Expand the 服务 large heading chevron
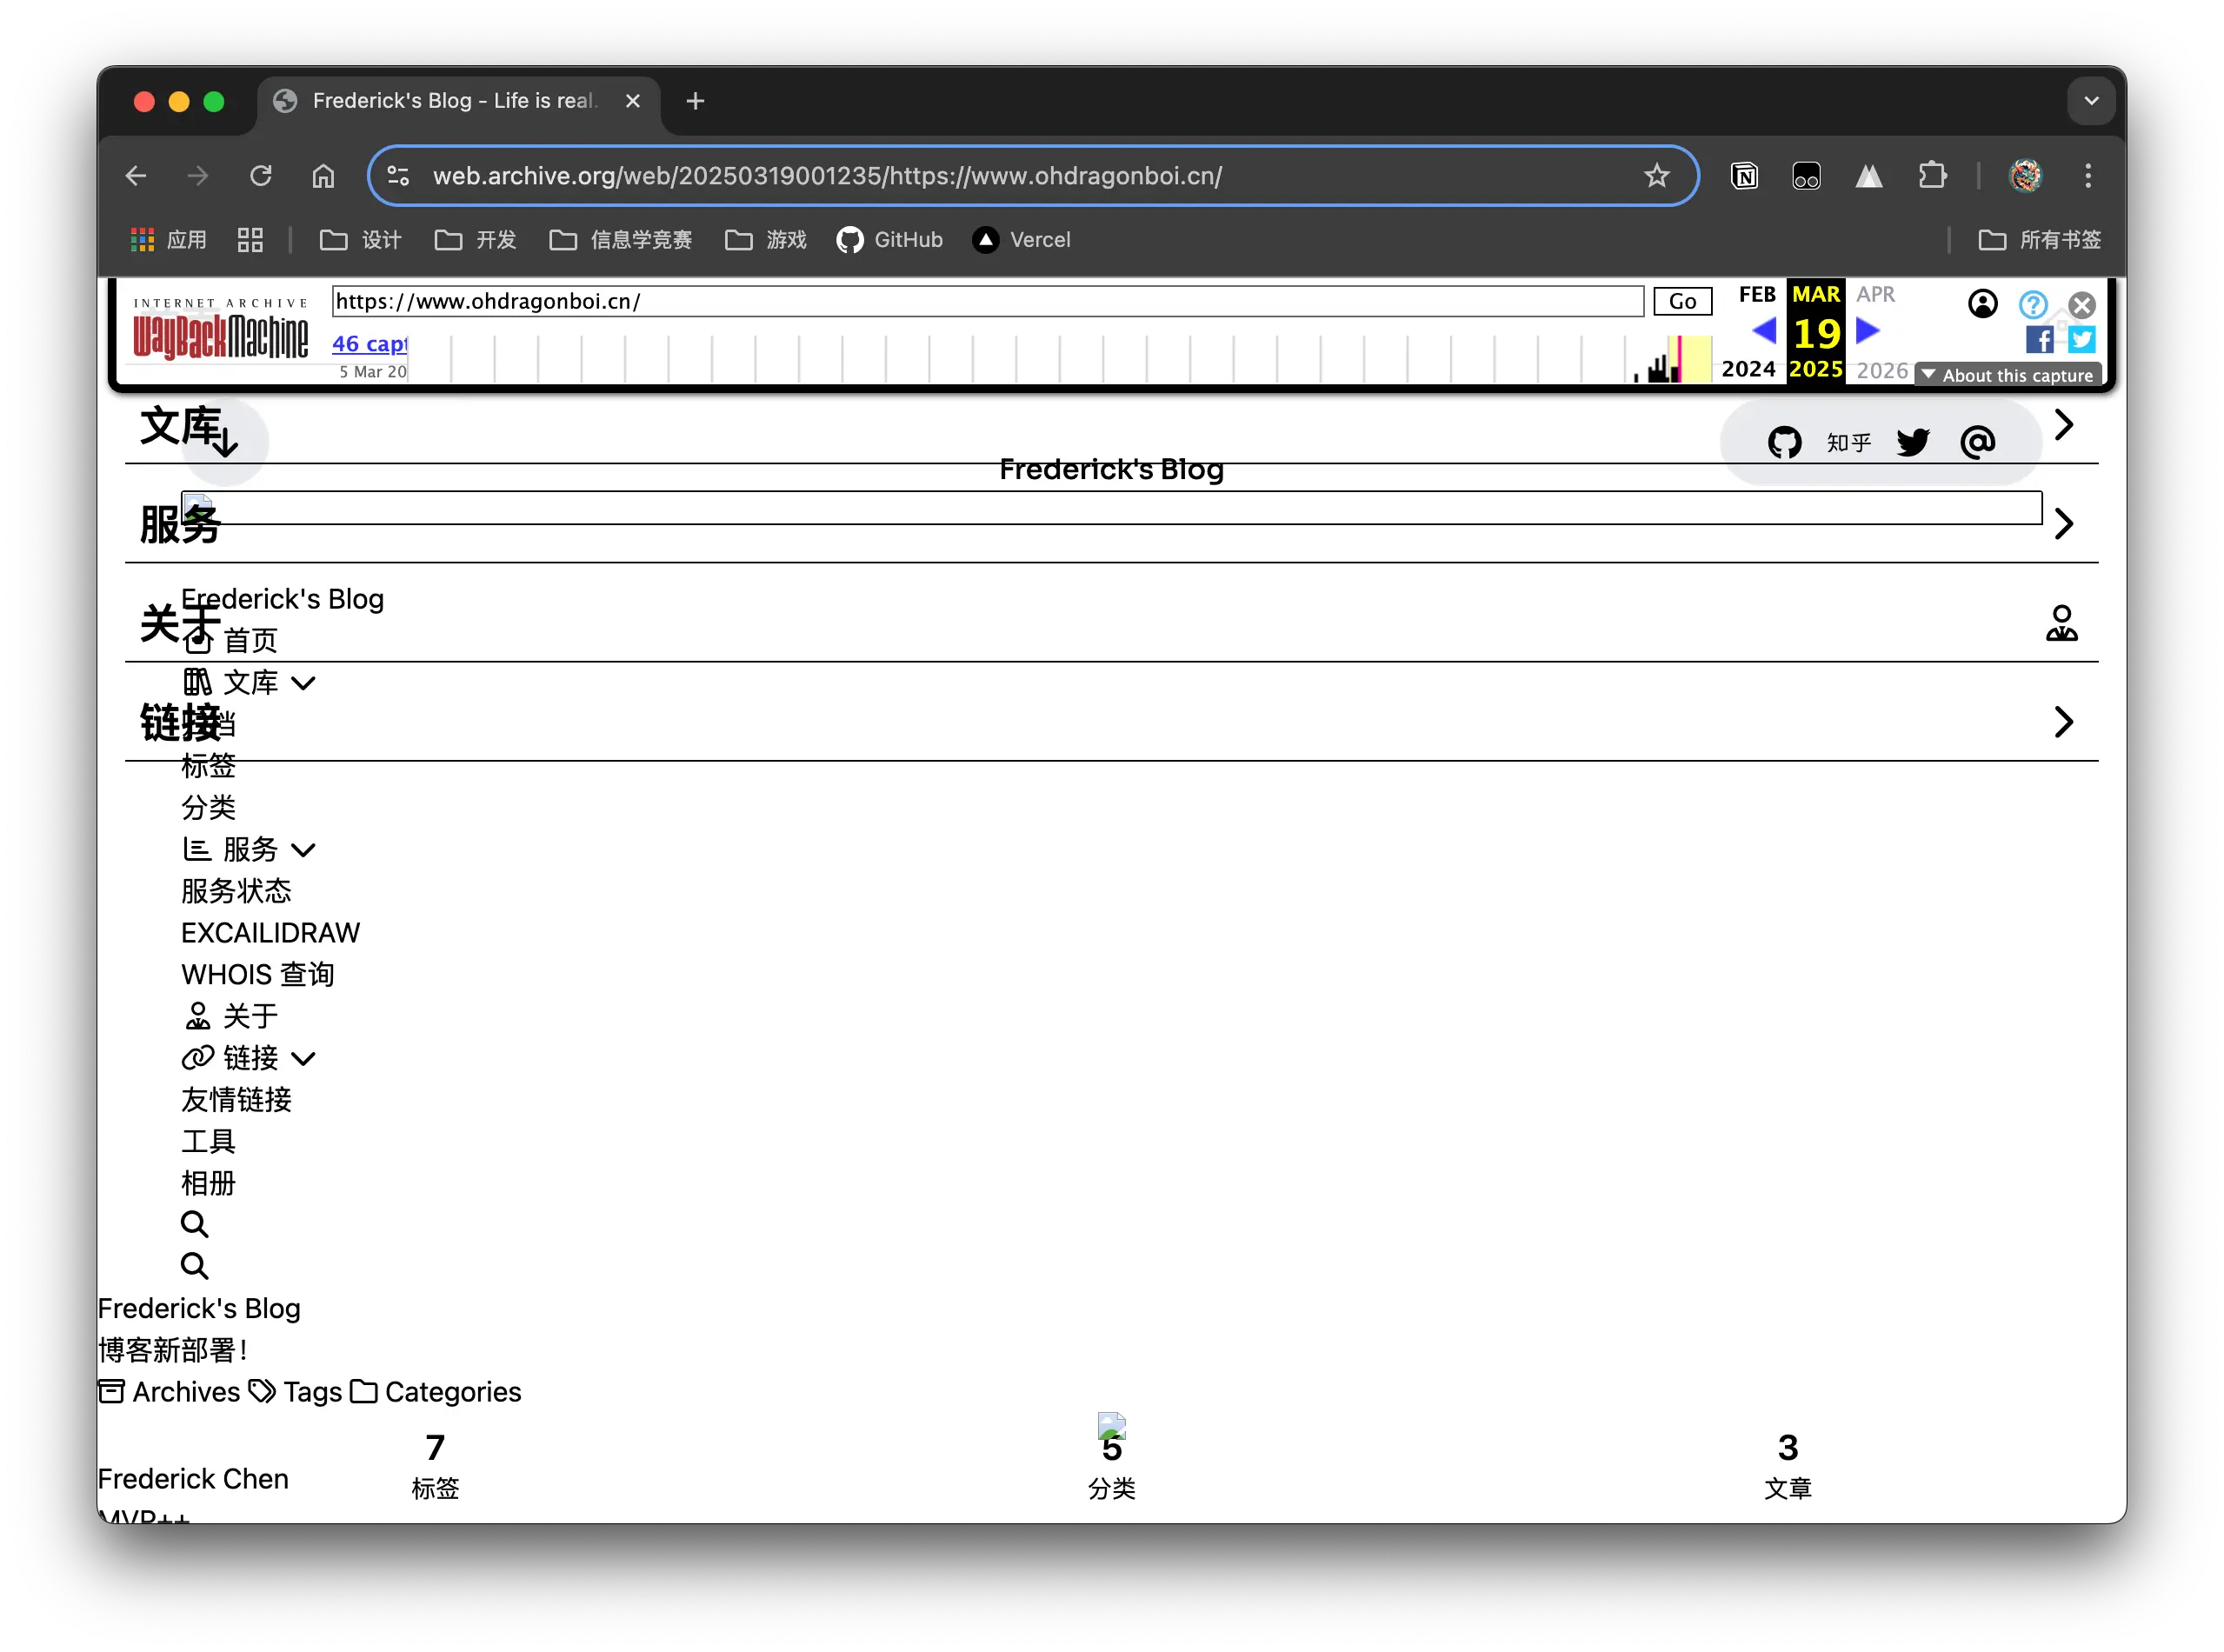The width and height of the screenshot is (2224, 1652). pyautogui.click(x=2063, y=524)
